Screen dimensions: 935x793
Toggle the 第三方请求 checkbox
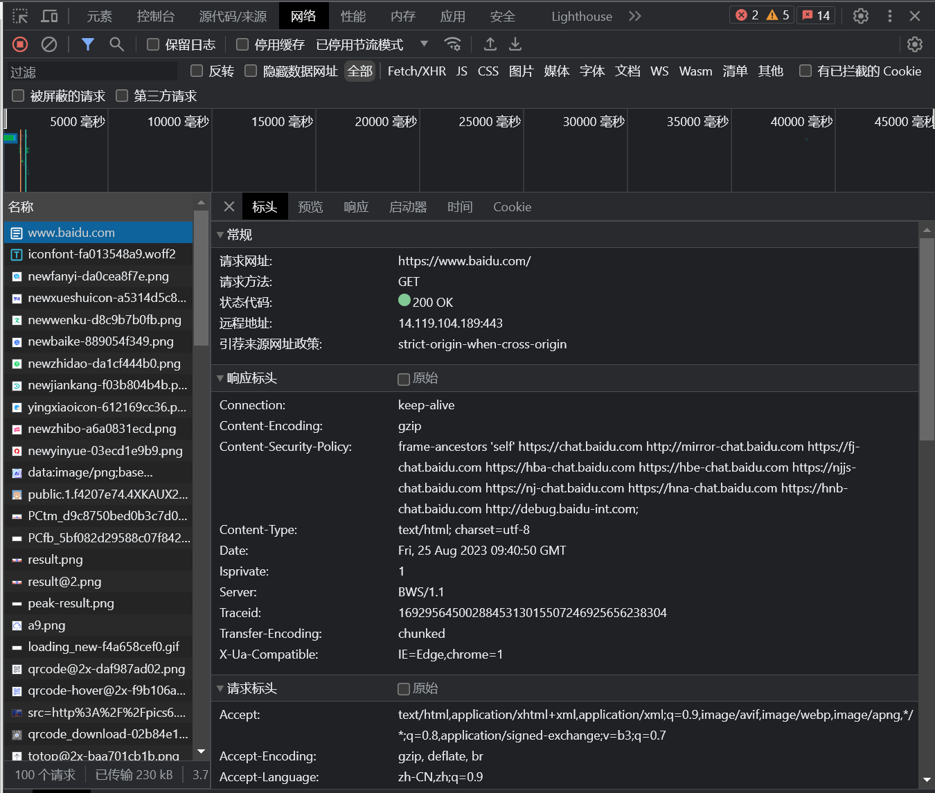(122, 96)
